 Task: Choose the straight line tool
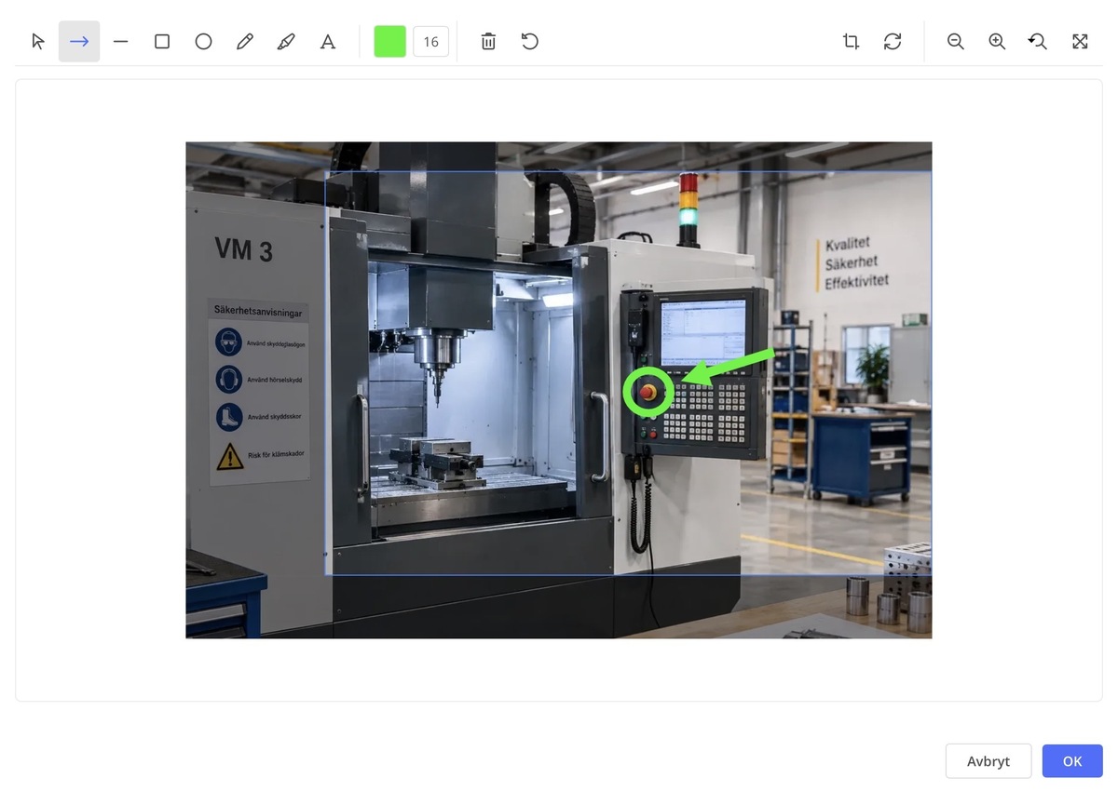[x=120, y=41]
